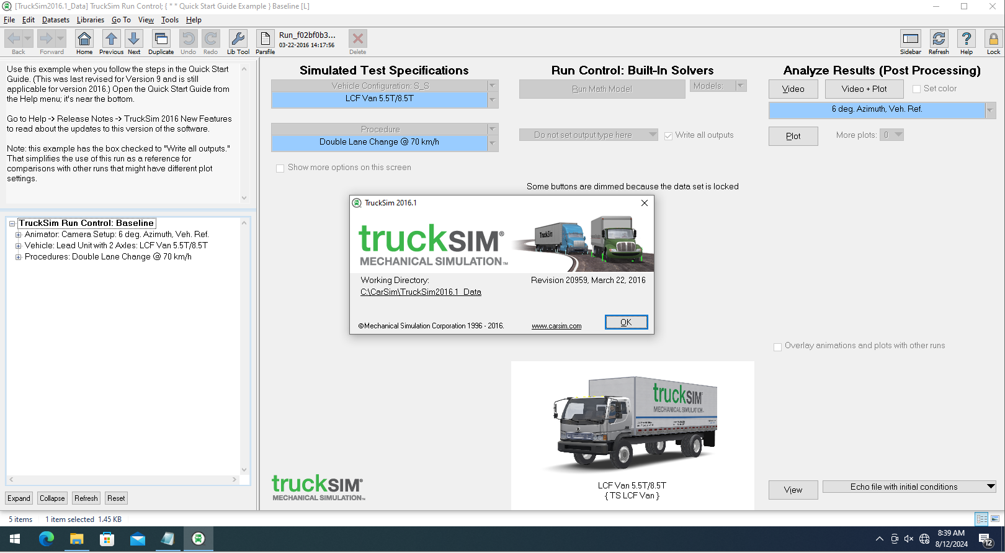1005x553 pixels.
Task: Open working directory path link
Action: [x=421, y=292]
